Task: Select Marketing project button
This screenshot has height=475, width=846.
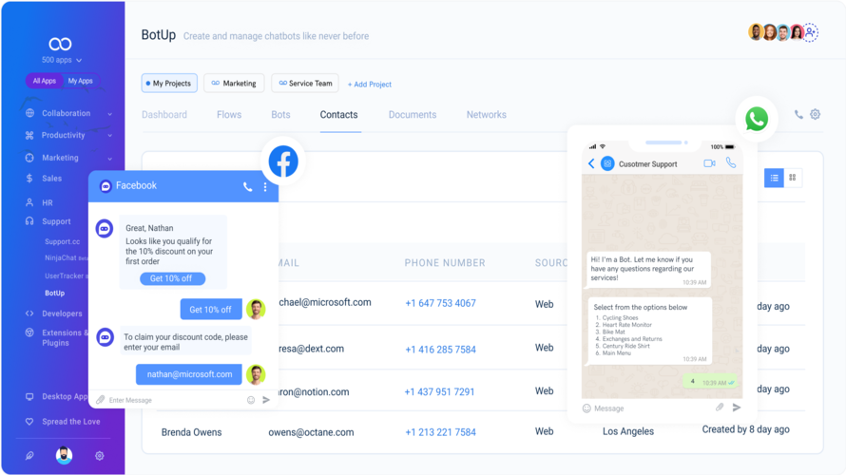Action: [234, 83]
